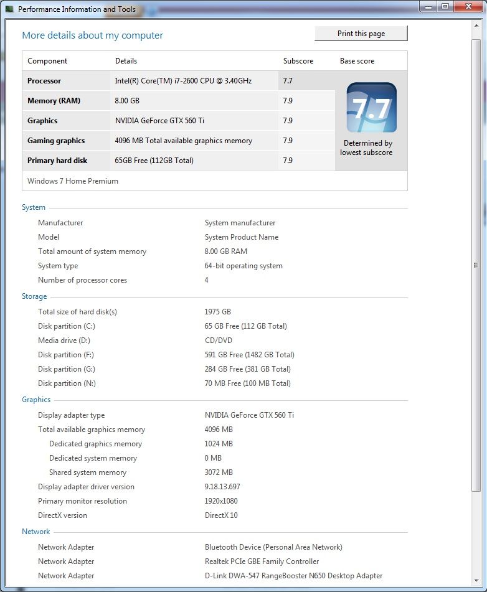Open the title bar window icon menu
This screenshot has width=487, height=592.
(x=9, y=9)
